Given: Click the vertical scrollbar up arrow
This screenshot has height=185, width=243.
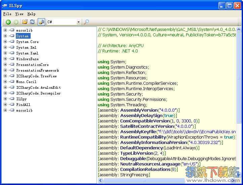Looking at the screenshot, I should (x=239, y=30).
